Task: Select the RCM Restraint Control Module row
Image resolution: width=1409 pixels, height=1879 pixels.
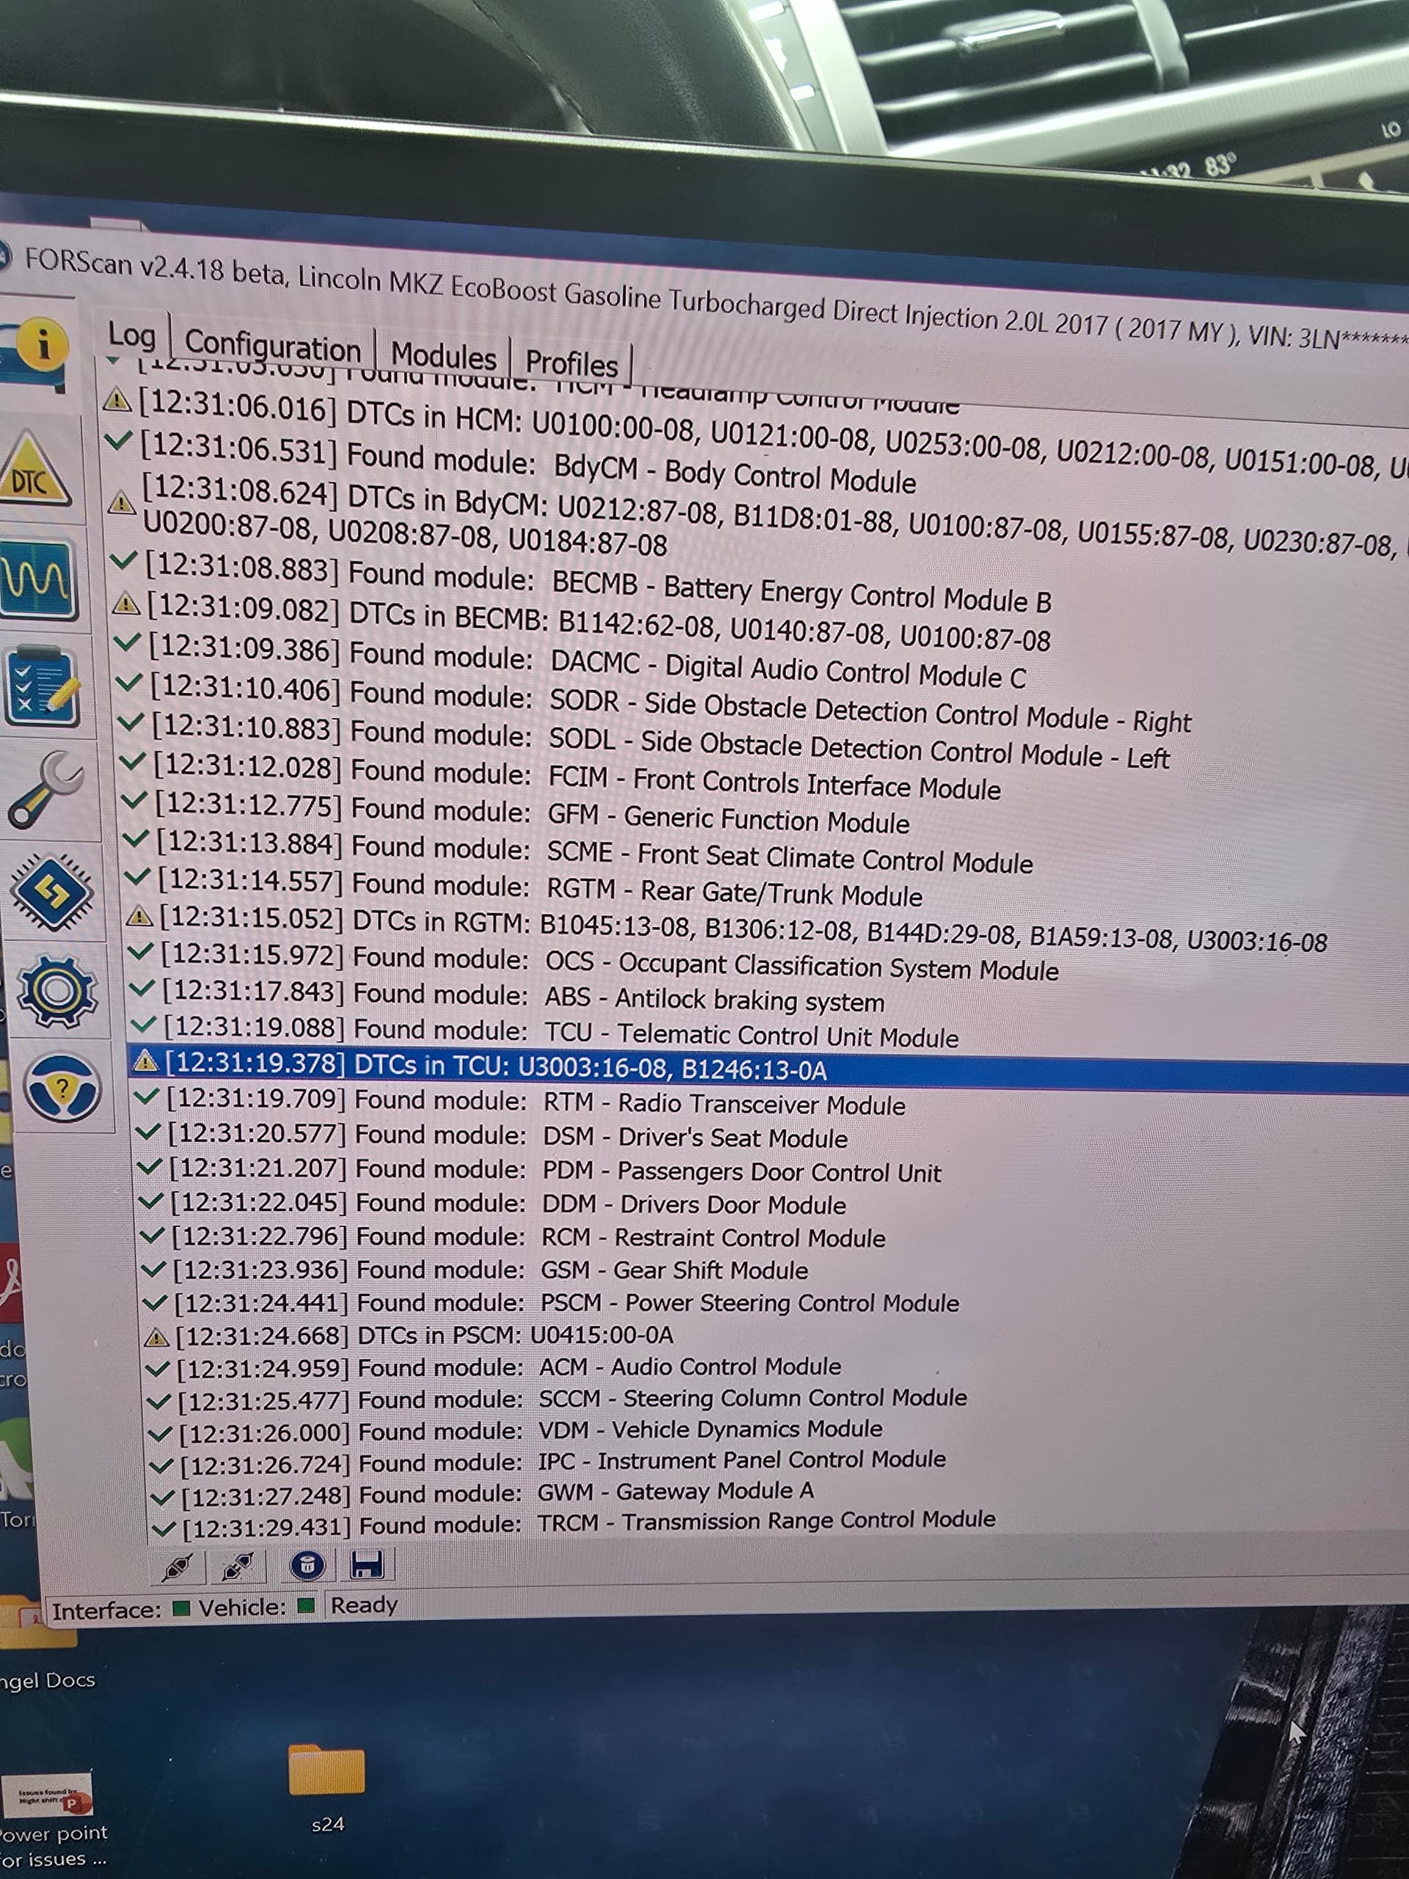Action: coord(513,1237)
